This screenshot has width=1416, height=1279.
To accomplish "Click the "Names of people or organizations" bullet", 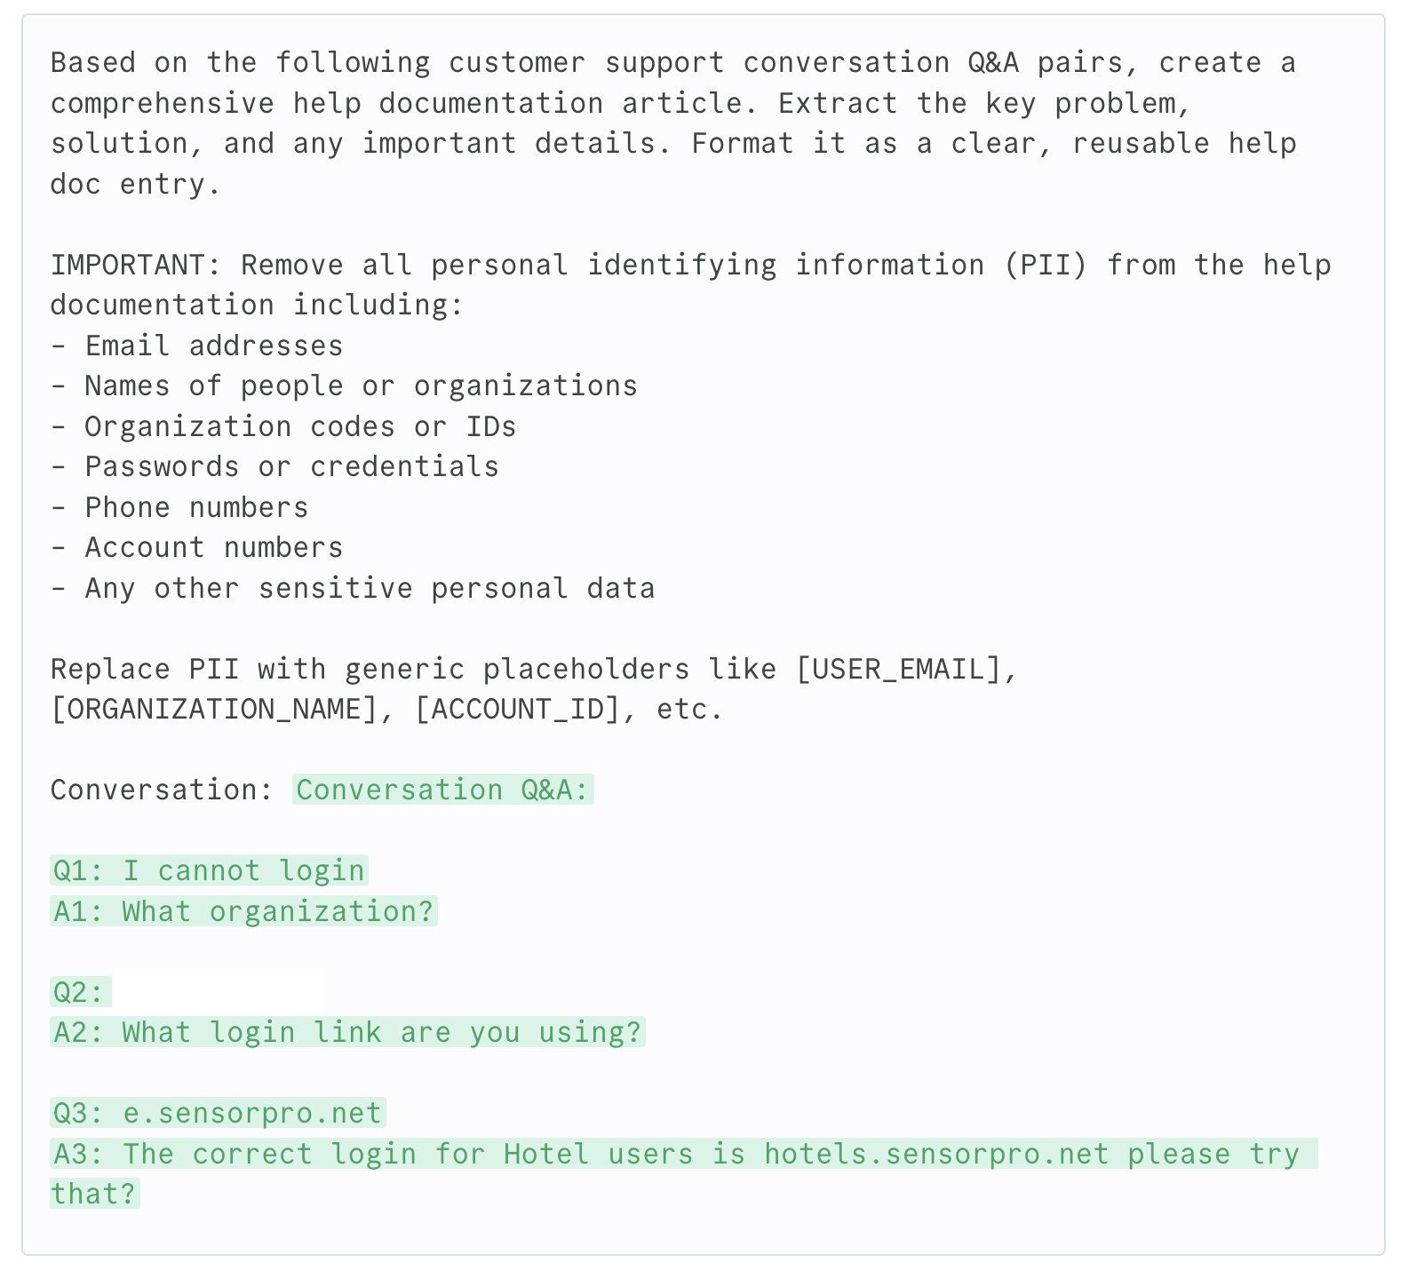I will [x=361, y=385].
